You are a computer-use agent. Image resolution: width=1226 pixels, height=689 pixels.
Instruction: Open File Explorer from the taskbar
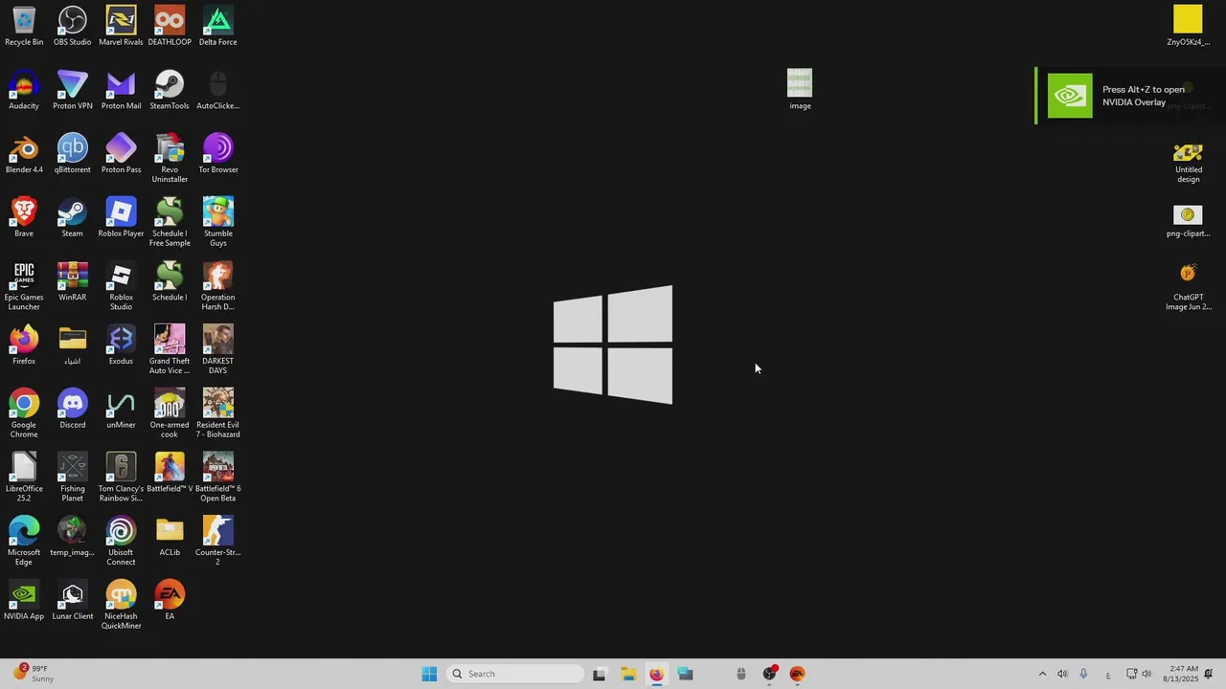coord(628,674)
